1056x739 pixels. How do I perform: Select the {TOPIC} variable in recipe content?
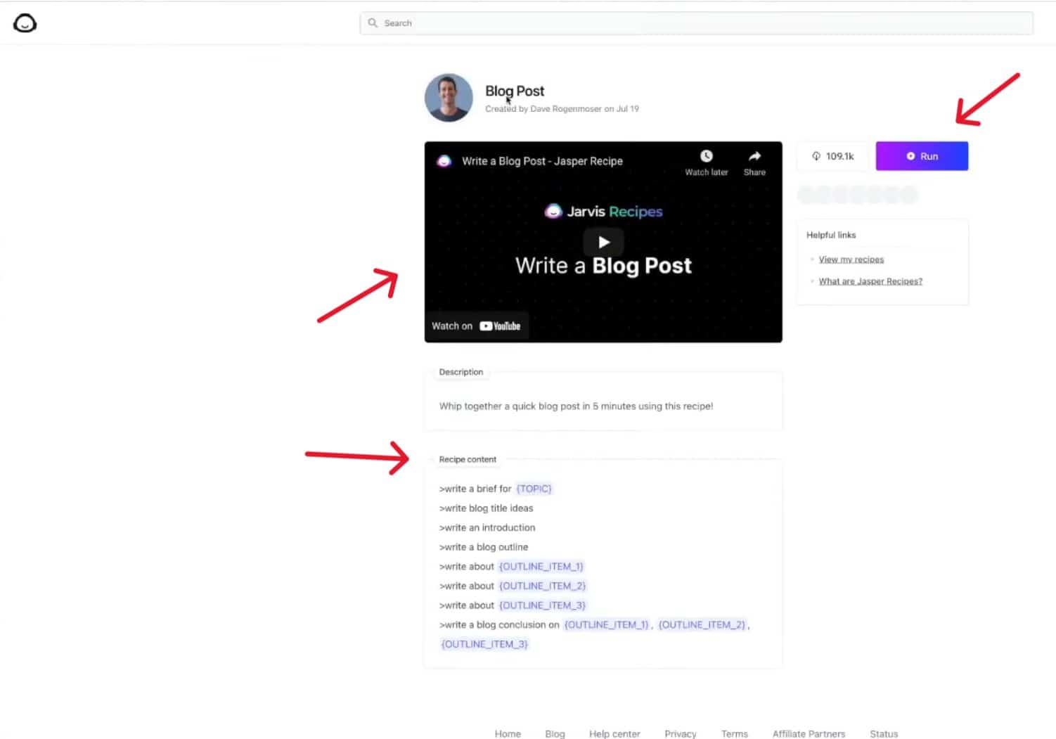534,488
